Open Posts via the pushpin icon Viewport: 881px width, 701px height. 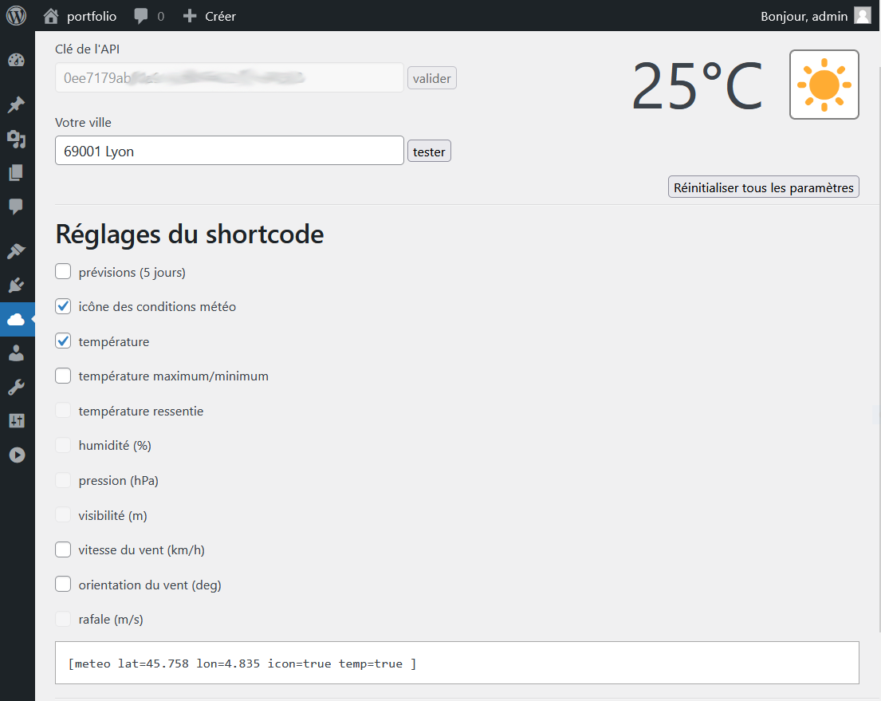click(17, 105)
